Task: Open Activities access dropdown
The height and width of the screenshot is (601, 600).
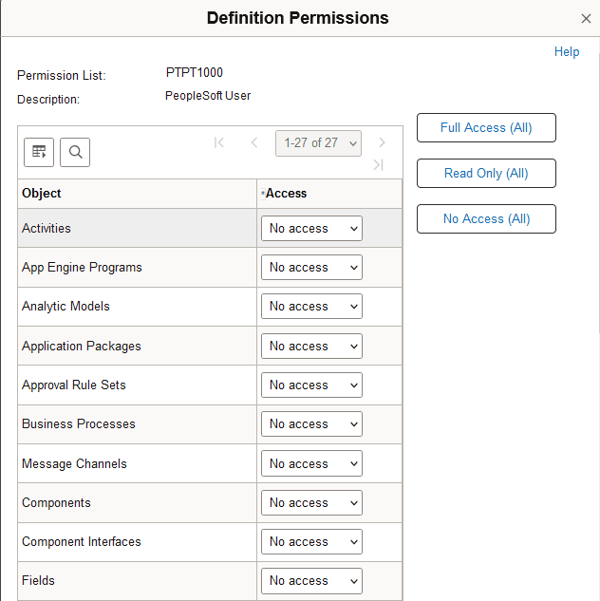Action: 311,229
